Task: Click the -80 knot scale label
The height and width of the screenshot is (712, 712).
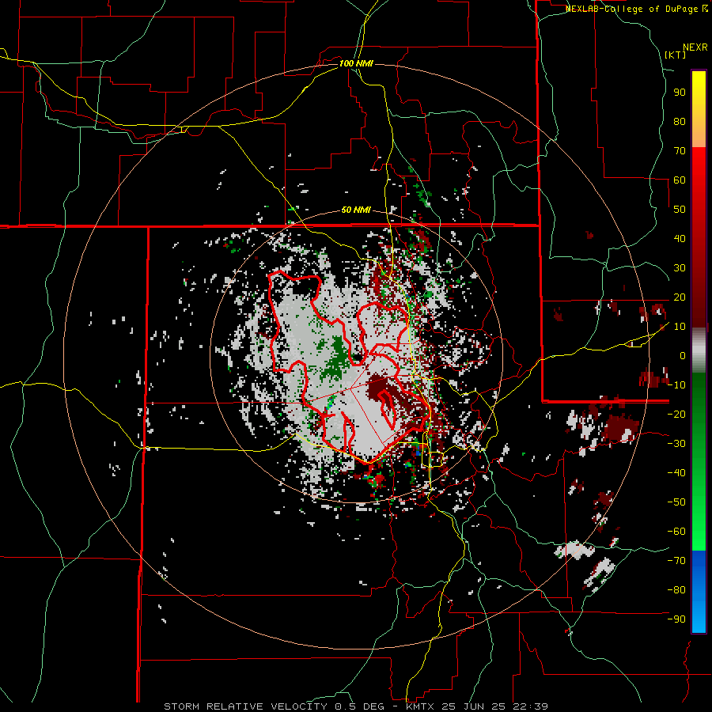Action: click(676, 590)
